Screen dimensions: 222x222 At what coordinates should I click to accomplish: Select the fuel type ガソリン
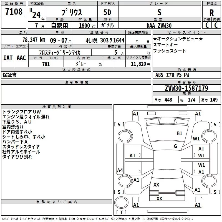108,25
